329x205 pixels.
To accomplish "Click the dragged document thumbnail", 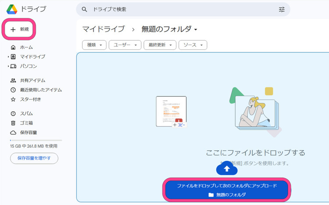I will (171, 111).
